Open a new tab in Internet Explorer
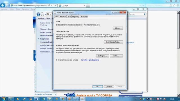The height and width of the screenshot is (101, 180). pos(88,6)
